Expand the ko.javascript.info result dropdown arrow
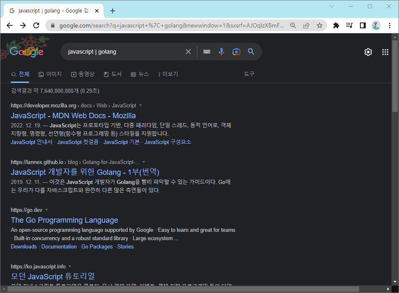 [70, 266]
